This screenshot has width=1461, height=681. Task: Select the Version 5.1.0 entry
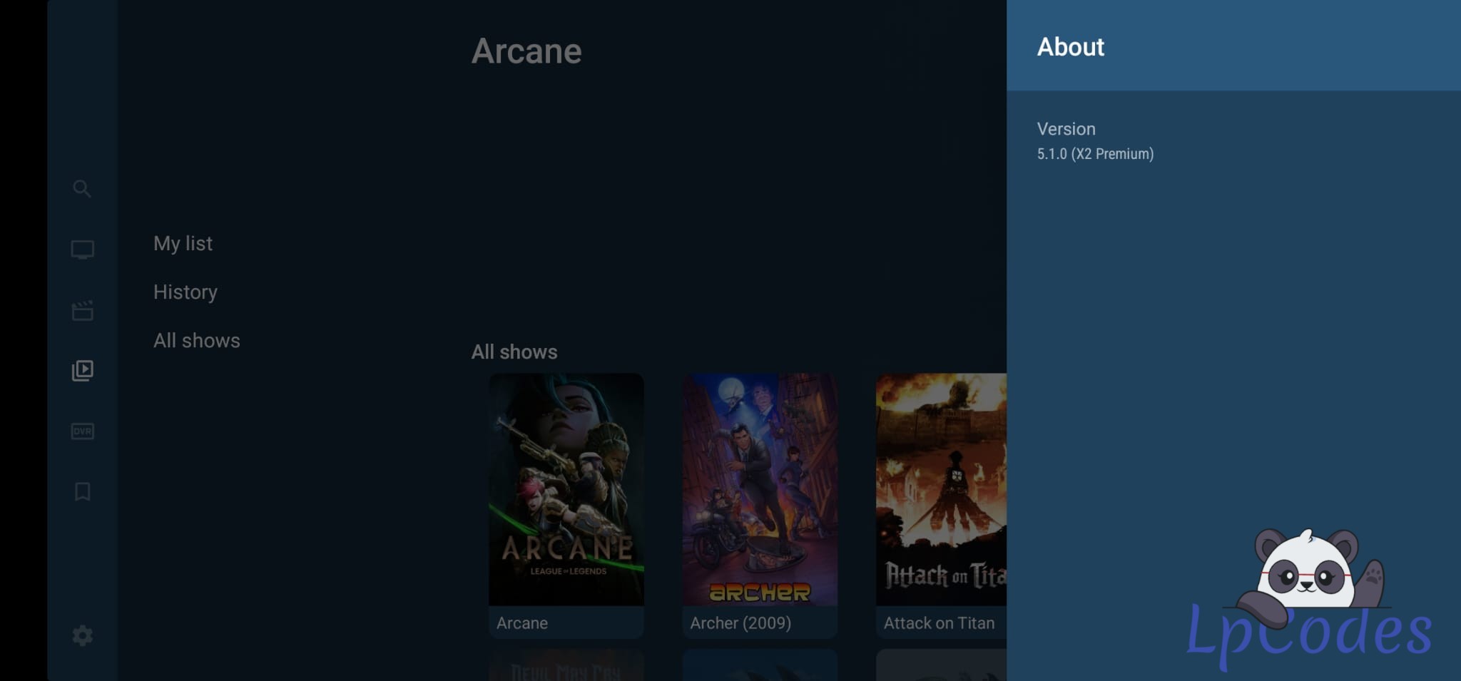[x=1094, y=141]
